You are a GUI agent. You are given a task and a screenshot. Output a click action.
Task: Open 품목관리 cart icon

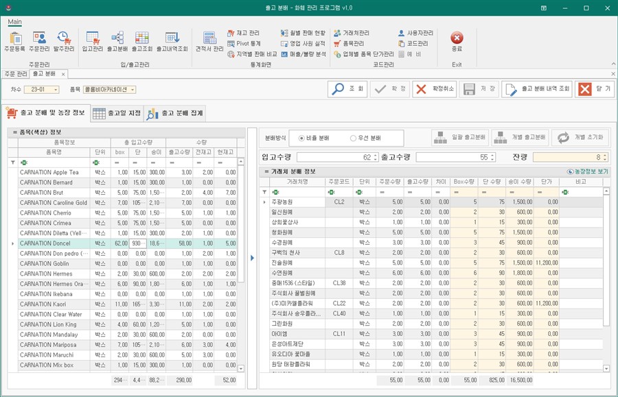point(349,44)
